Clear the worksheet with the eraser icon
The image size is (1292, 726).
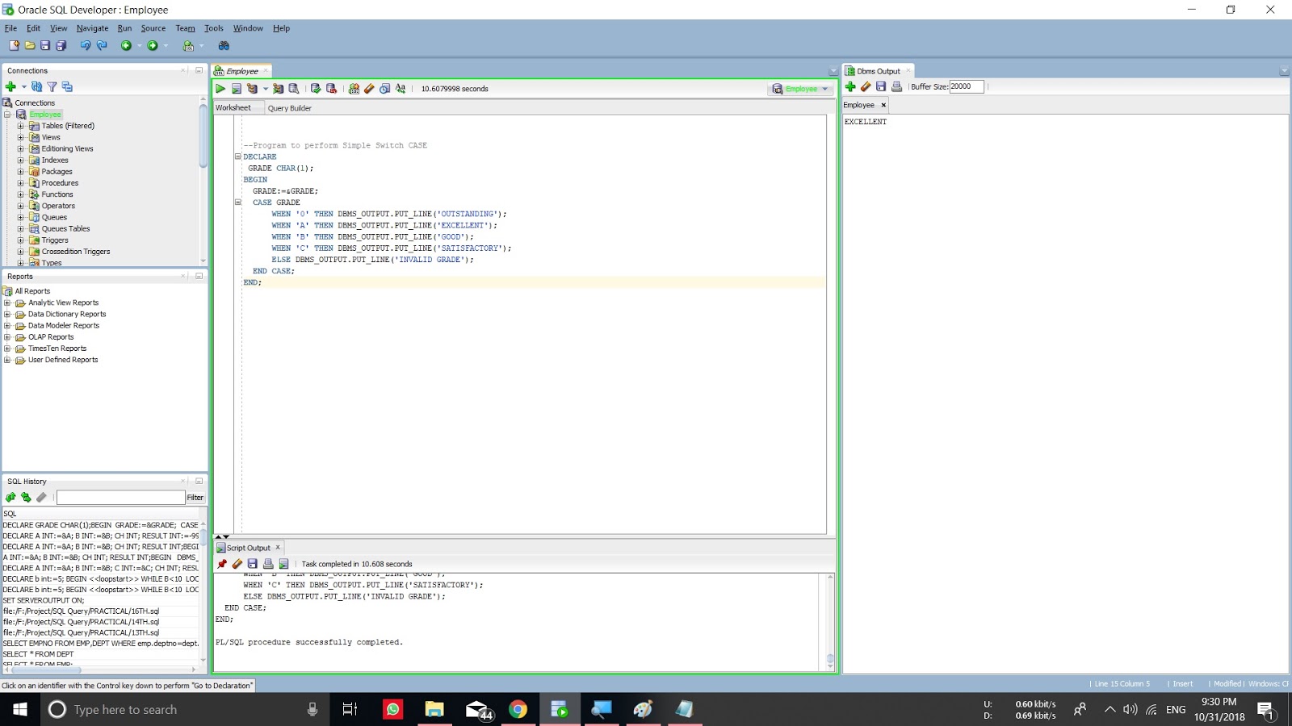click(x=370, y=89)
